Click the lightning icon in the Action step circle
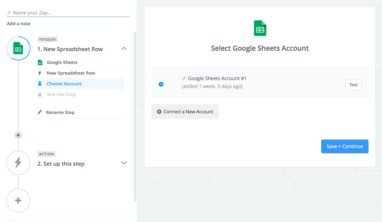The width and height of the screenshot is (382, 222). [18, 163]
